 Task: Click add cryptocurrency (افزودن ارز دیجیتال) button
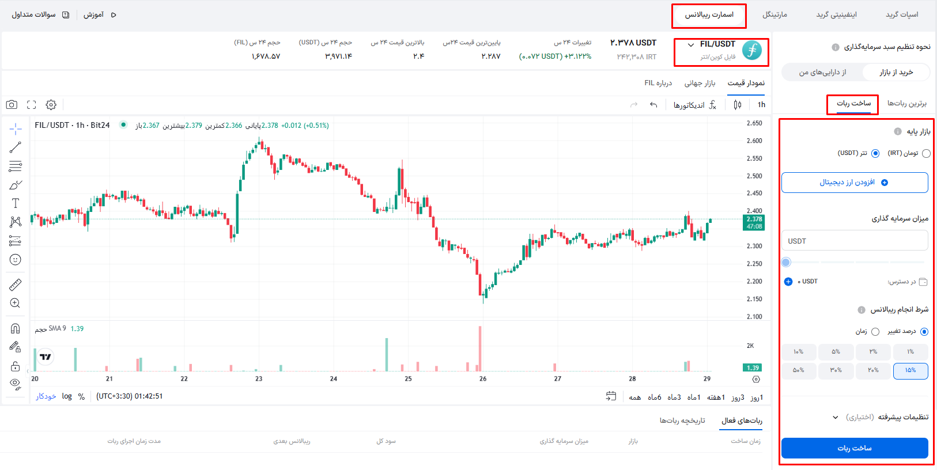pyautogui.click(x=855, y=183)
